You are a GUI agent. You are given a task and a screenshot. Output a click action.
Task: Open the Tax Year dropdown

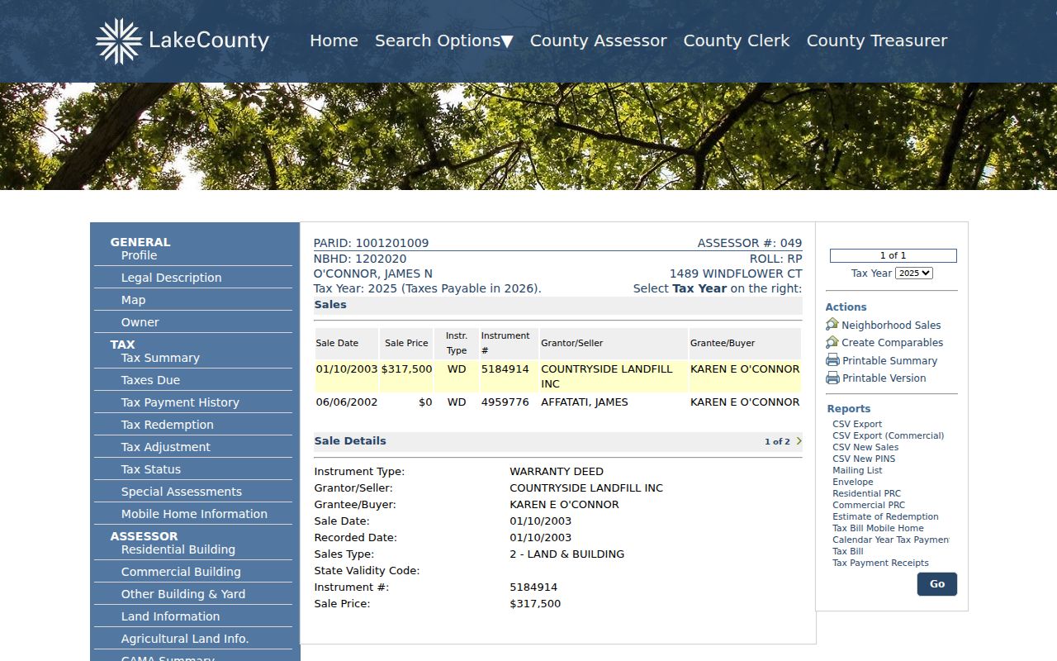click(914, 273)
